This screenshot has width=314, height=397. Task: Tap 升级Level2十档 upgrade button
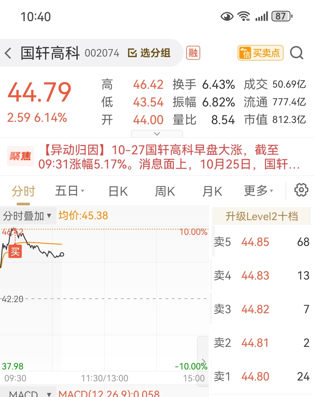tap(262, 216)
